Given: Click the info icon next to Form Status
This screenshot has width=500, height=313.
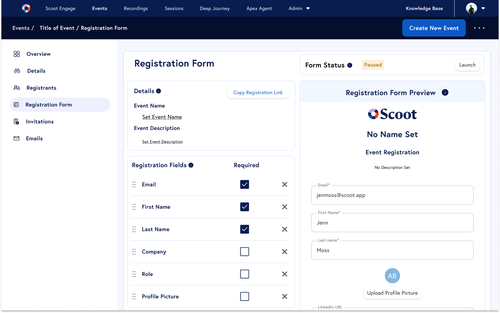Looking at the screenshot, I should (350, 65).
